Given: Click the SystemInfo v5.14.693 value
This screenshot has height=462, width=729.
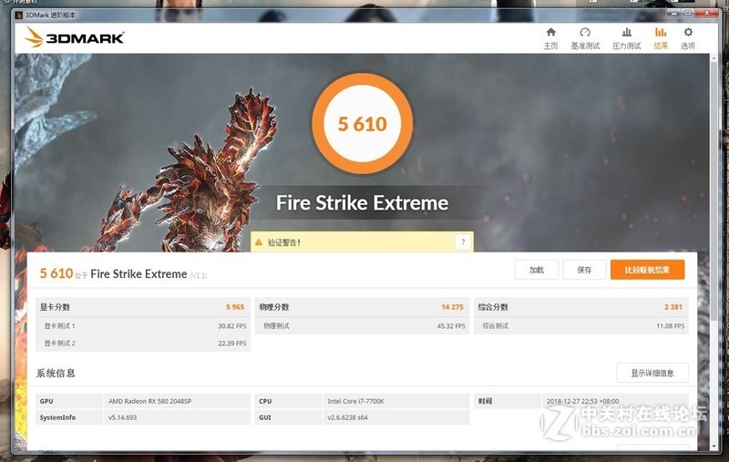Looking at the screenshot, I should coord(122,417).
